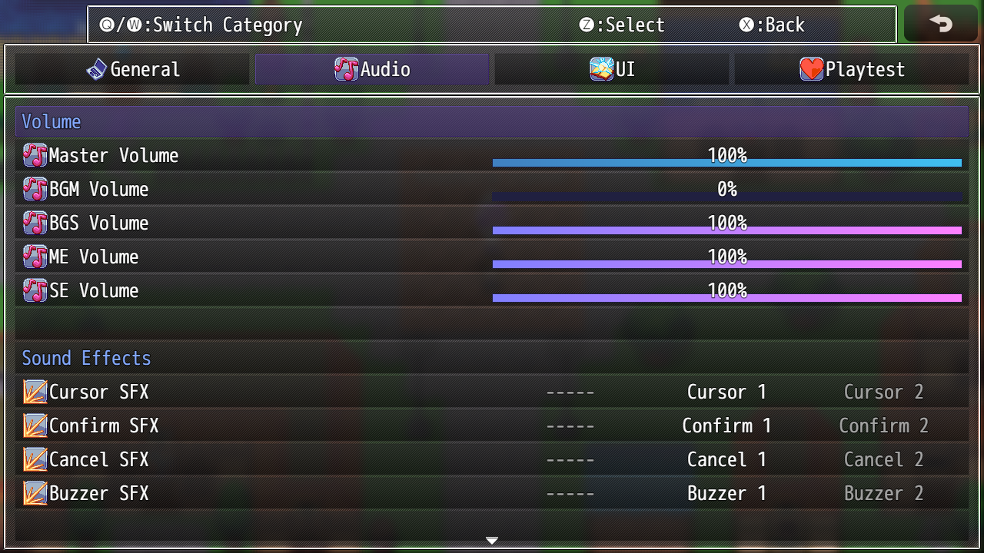The height and width of the screenshot is (553, 984).
Task: Select Buzzer 1 sound option
Action: (726, 493)
